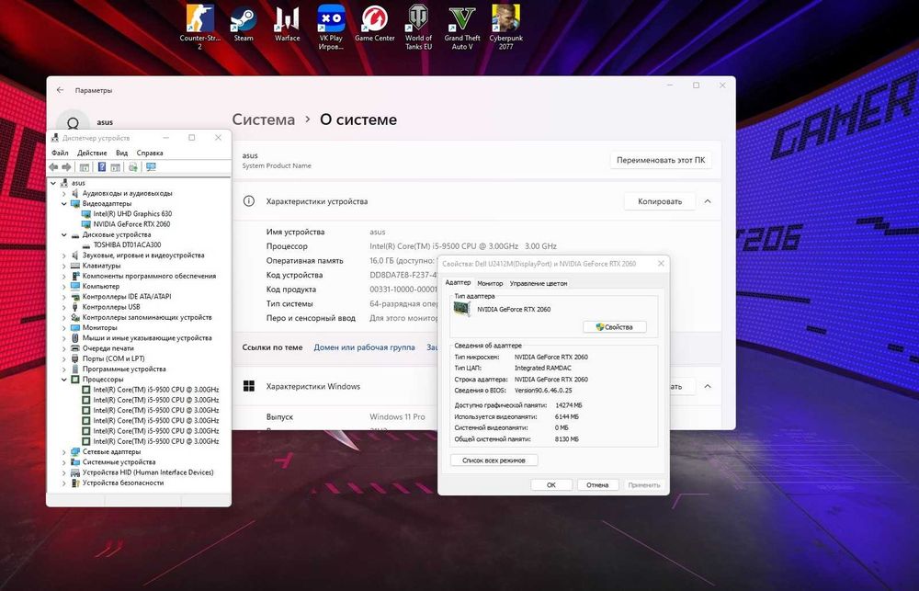The height and width of the screenshot is (591, 919).
Task: Click the 8130 МБ shared system memory value
Action: [567, 439]
